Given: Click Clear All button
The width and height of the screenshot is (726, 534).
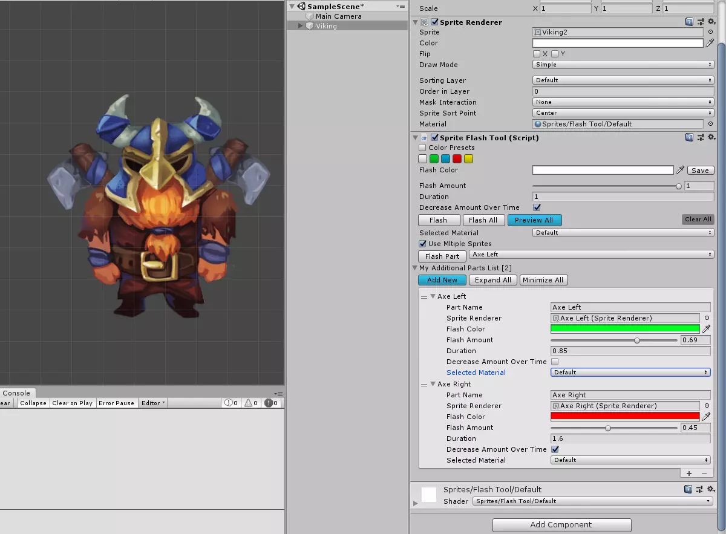Looking at the screenshot, I should pos(698,220).
